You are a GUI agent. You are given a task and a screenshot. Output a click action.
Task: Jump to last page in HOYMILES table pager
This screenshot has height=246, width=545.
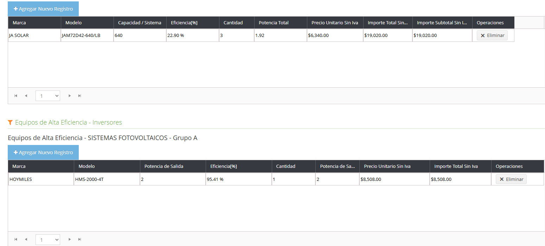pyautogui.click(x=80, y=239)
